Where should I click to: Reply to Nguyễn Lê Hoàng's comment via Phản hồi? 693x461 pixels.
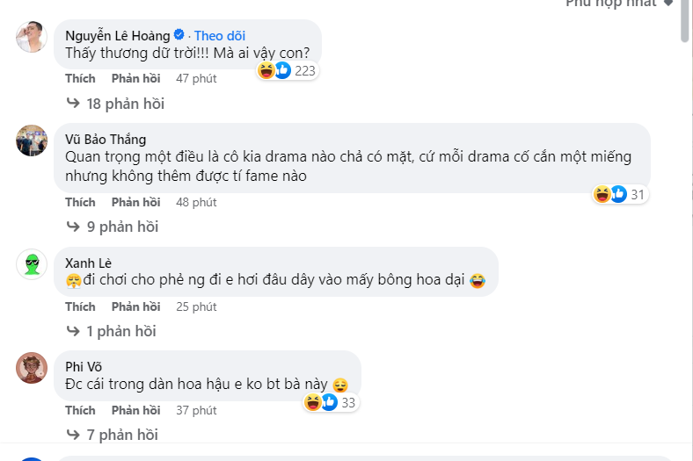135,78
